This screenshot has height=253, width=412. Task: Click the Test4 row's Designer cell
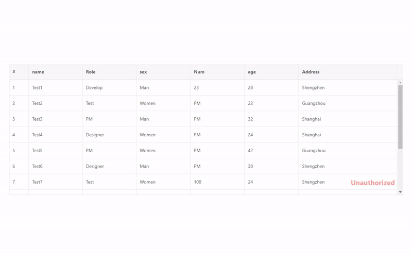(109, 135)
